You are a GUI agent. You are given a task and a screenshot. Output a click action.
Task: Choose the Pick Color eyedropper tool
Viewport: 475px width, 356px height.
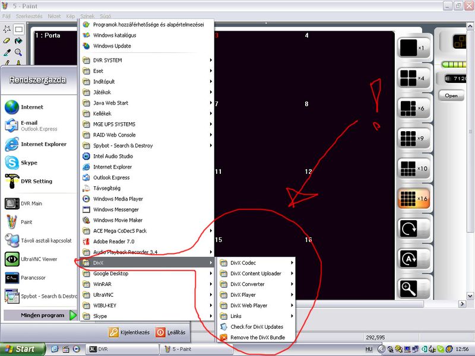[7, 52]
